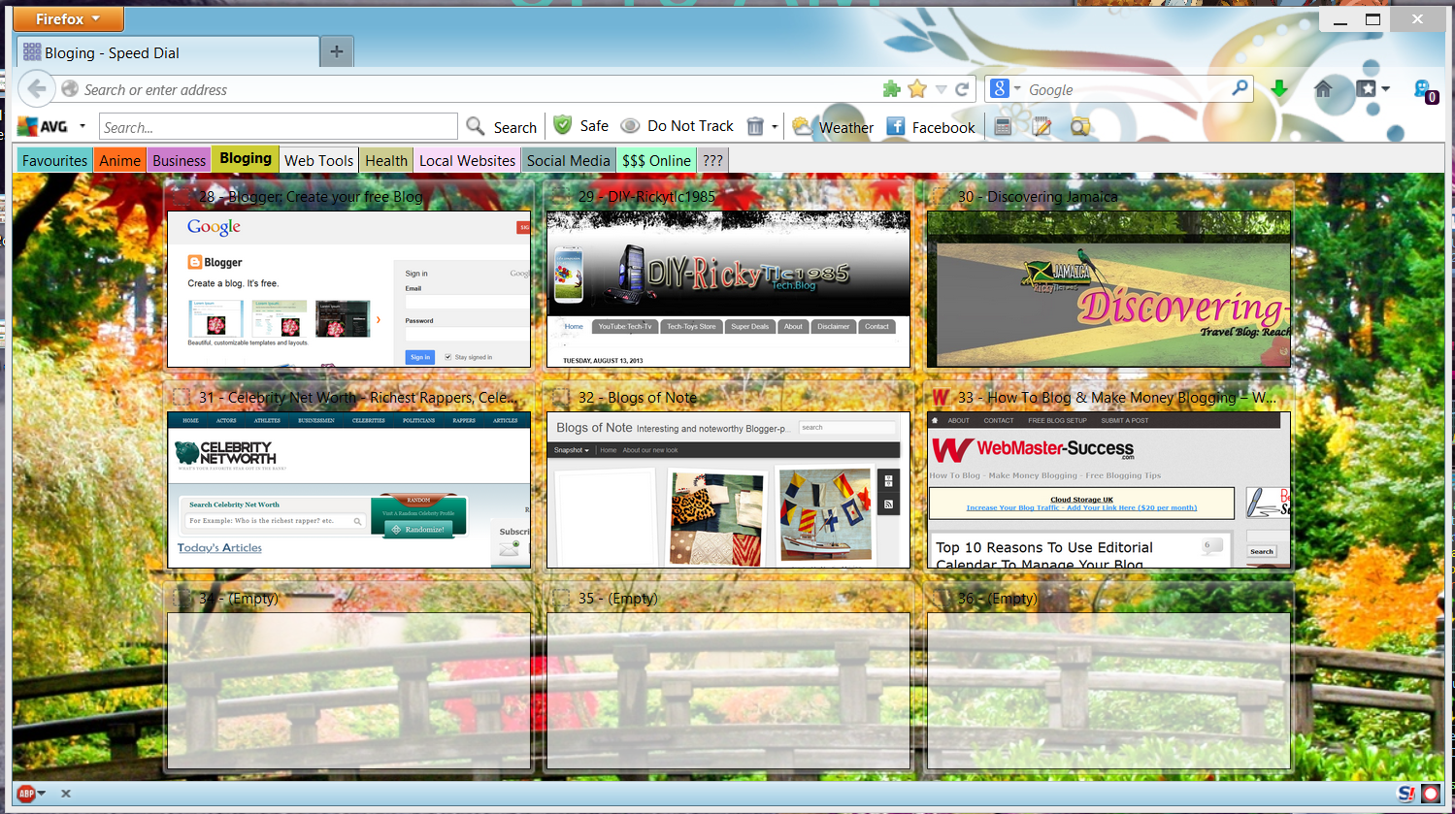Viewport: 1455px width, 814px height.
Task: Click the Weather toolbar button
Action: [833, 126]
